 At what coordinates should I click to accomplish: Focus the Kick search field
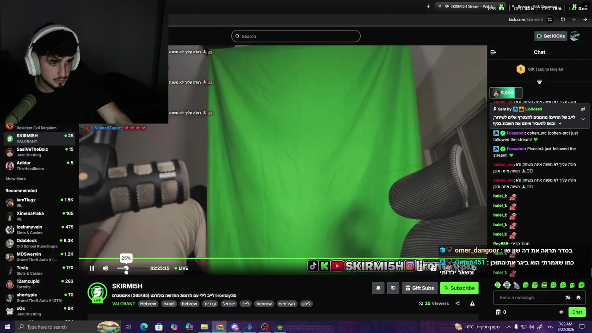tap(296, 36)
